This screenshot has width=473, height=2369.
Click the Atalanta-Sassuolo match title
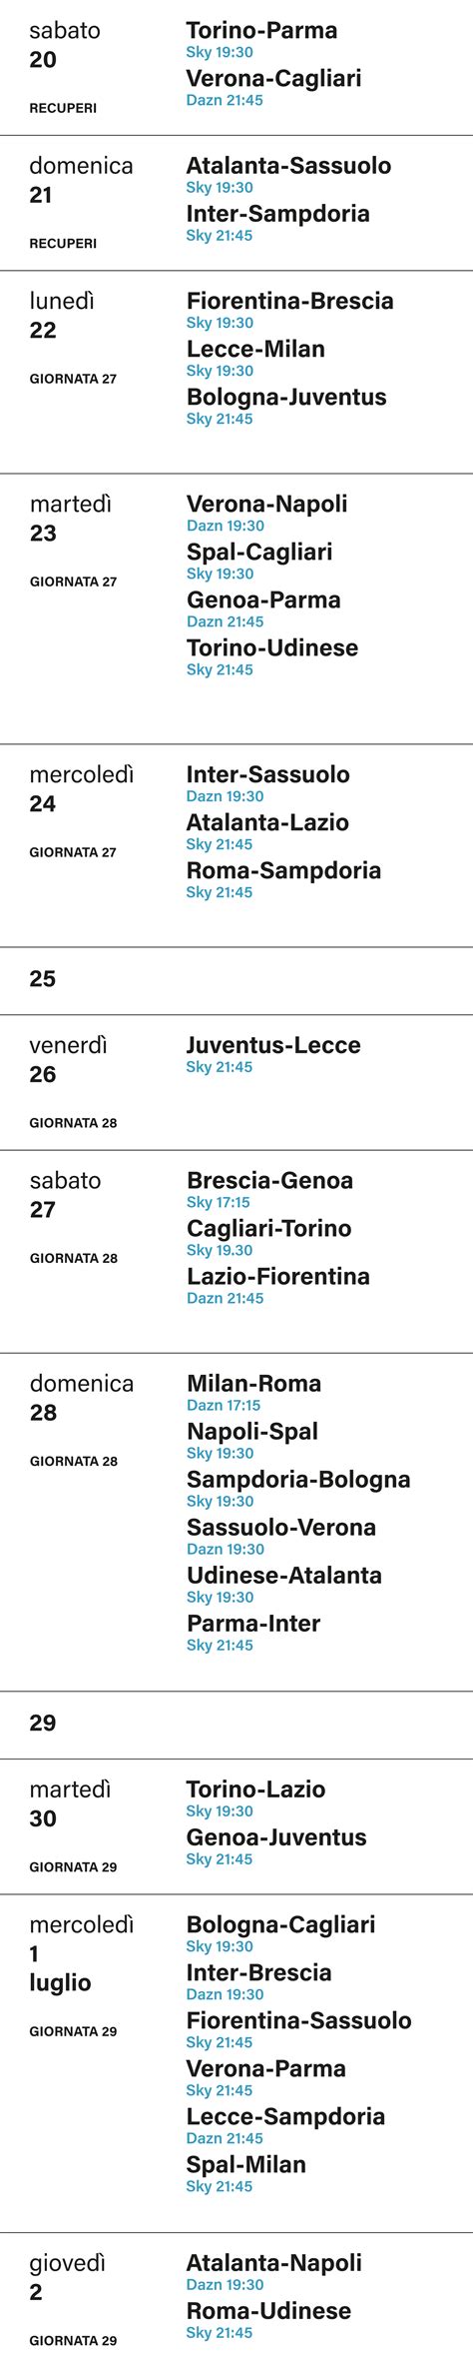click(x=288, y=166)
